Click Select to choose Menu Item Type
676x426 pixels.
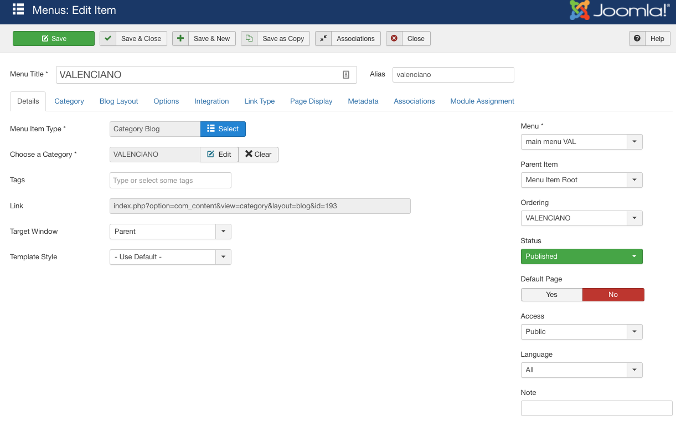coord(223,129)
